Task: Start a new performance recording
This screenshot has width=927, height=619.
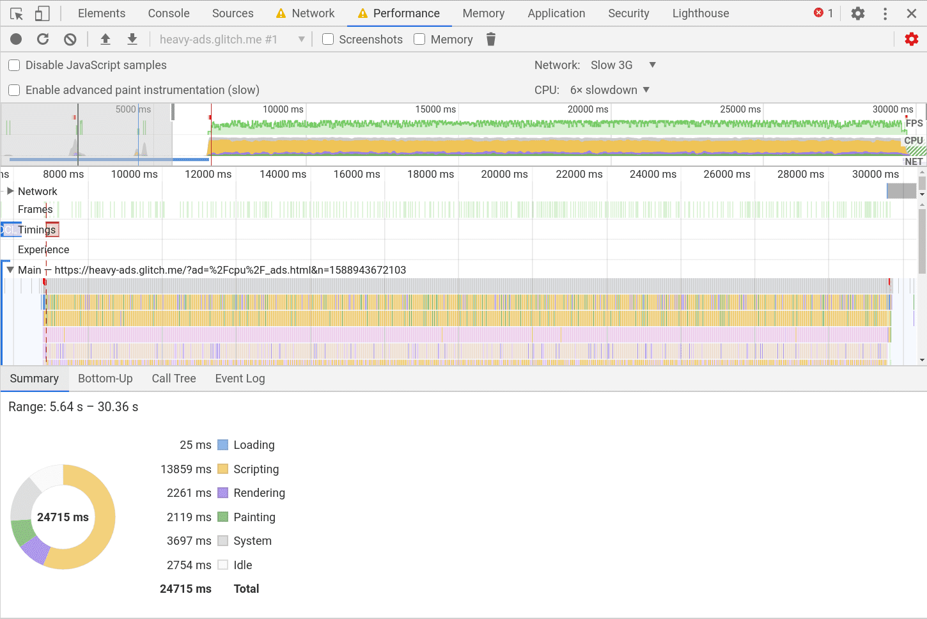Action: pos(16,39)
